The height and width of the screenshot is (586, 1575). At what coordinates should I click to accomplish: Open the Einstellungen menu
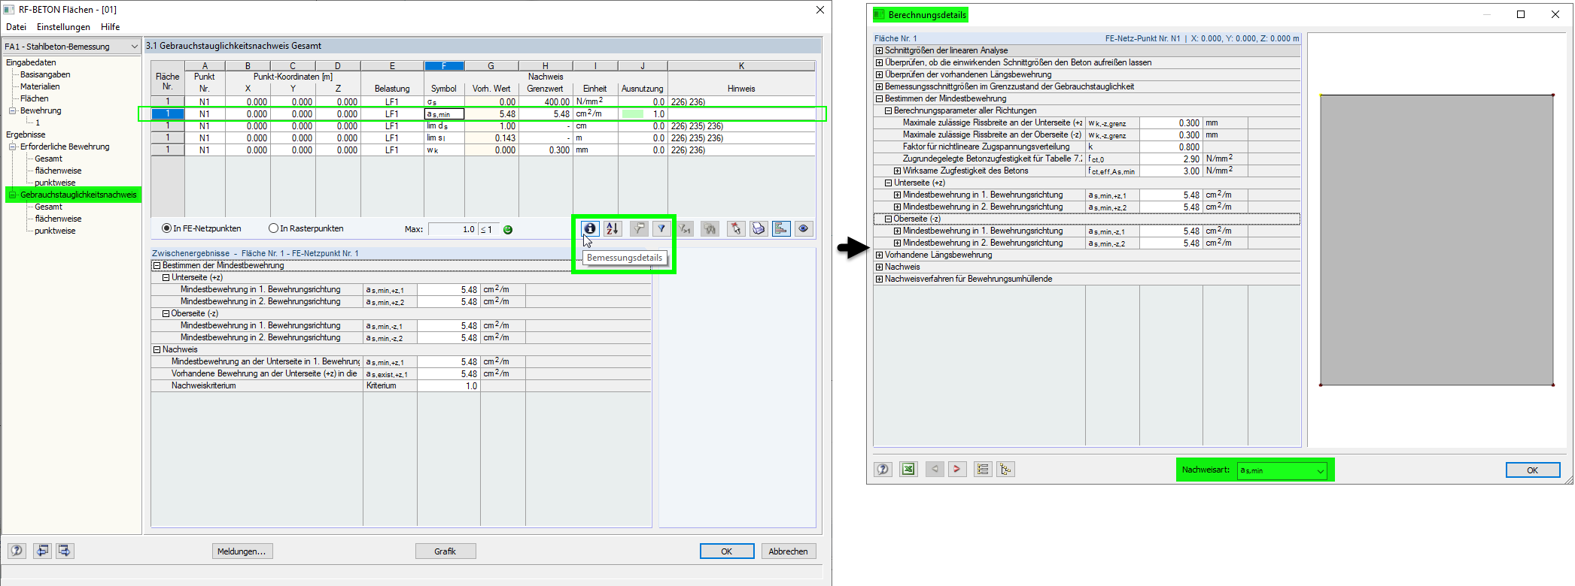pyautogui.click(x=63, y=27)
